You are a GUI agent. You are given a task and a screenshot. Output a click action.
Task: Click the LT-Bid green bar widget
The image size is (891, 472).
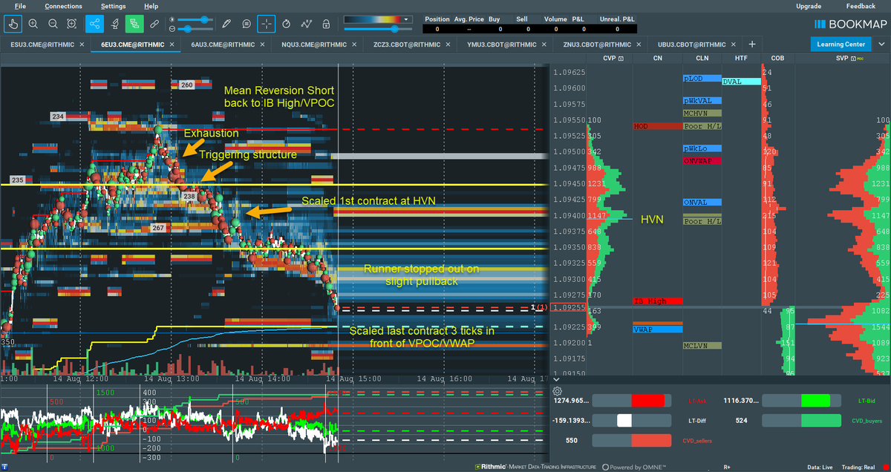802,401
